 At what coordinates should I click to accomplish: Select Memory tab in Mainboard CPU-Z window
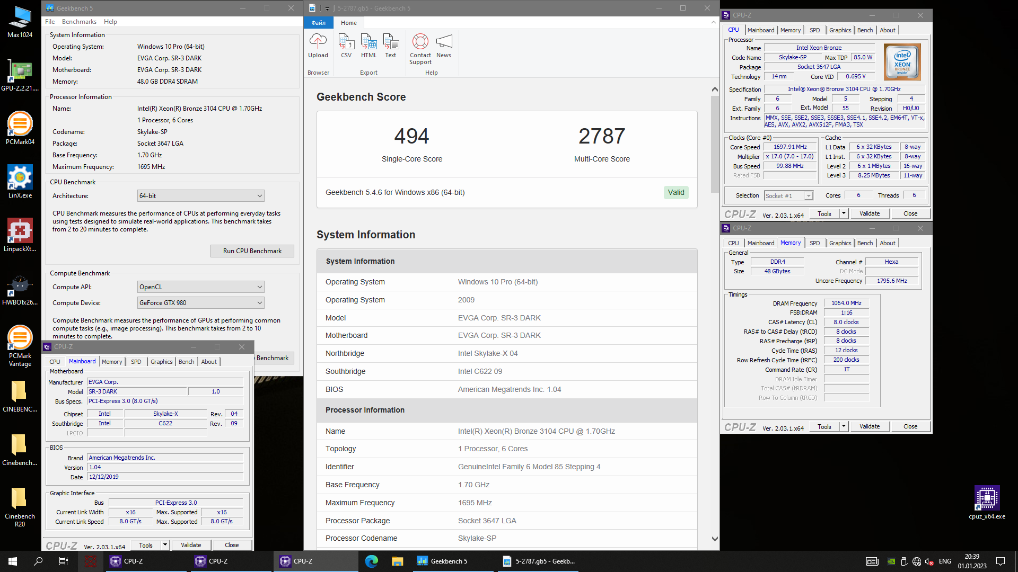(x=112, y=362)
